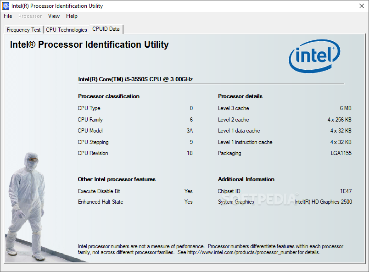The height and width of the screenshot is (272, 369).
Task: Close the Processor Identification Utility window
Action: [x=362, y=6]
